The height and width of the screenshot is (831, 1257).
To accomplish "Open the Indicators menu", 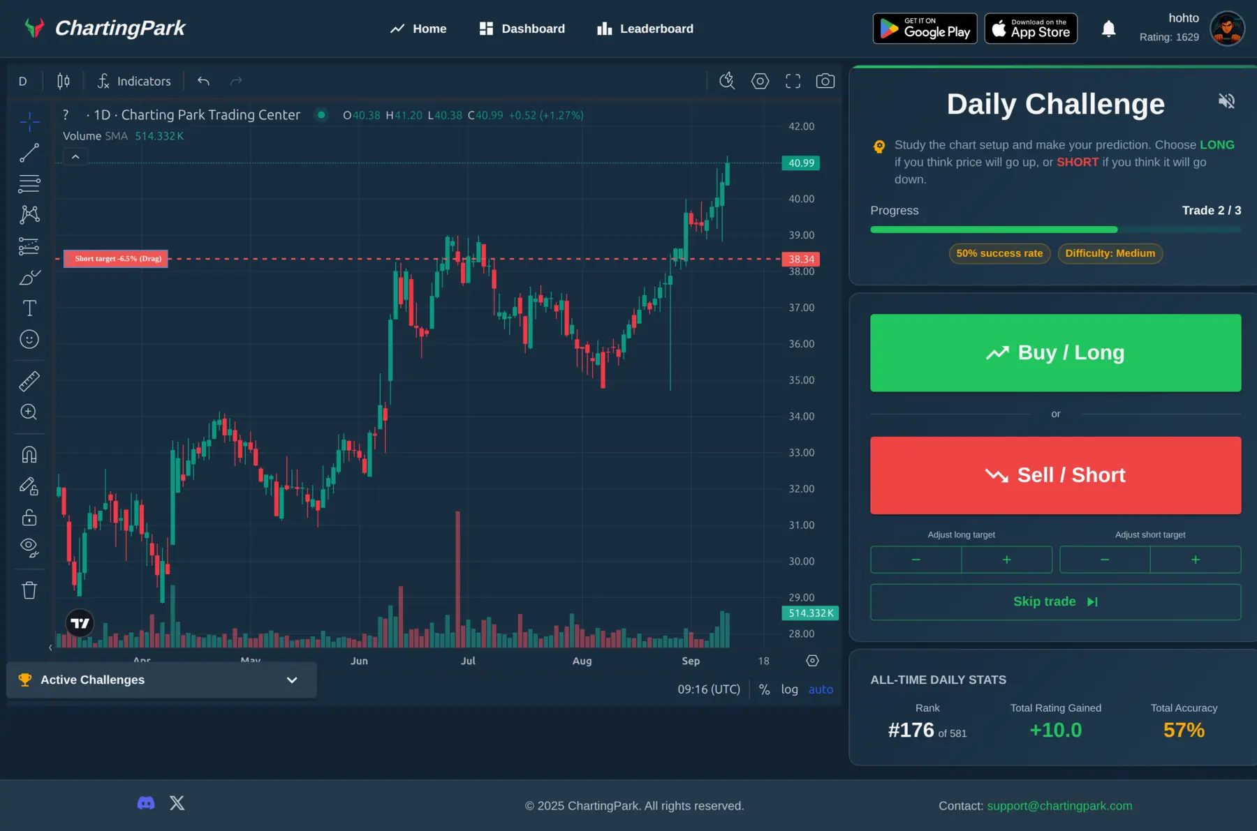I will tap(134, 81).
